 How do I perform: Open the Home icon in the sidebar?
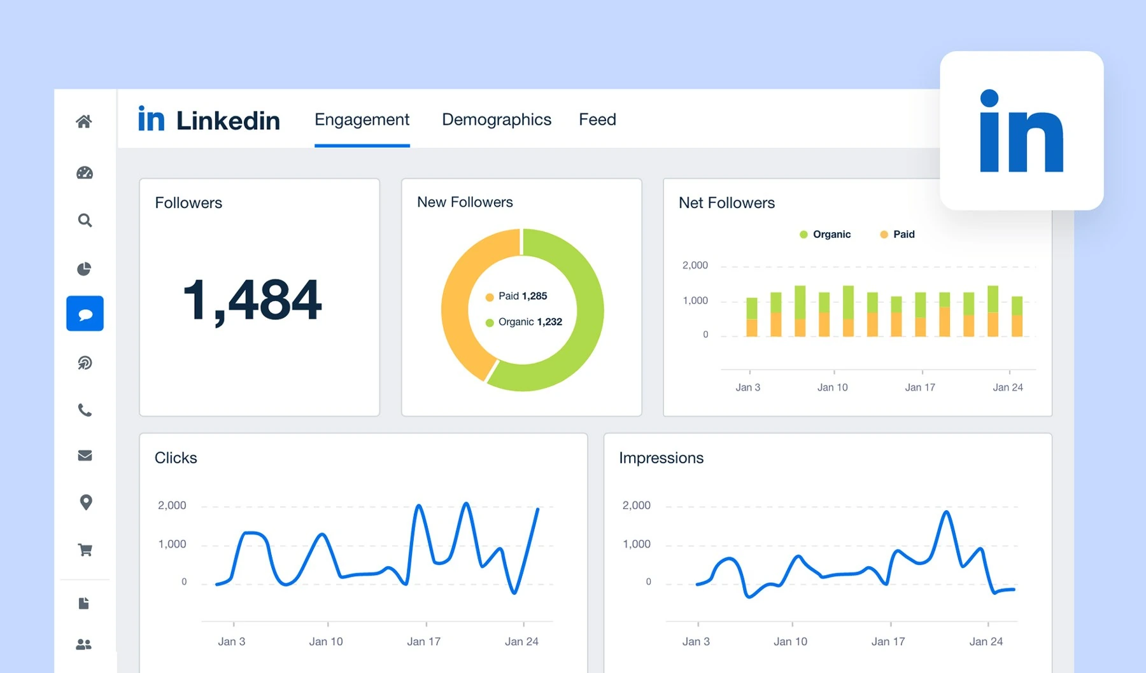pos(84,121)
